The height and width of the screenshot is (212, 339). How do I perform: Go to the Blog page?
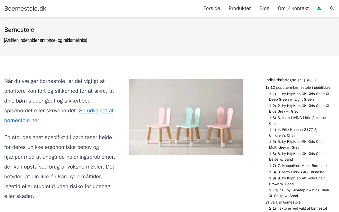pyautogui.click(x=264, y=8)
